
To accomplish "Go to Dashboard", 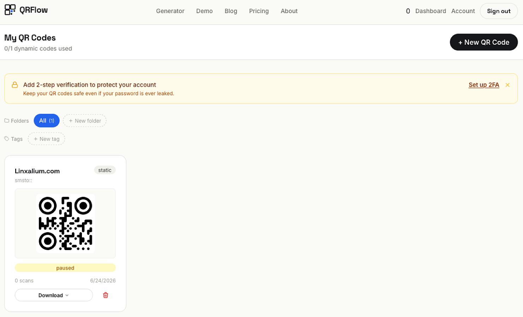I will tap(430, 11).
